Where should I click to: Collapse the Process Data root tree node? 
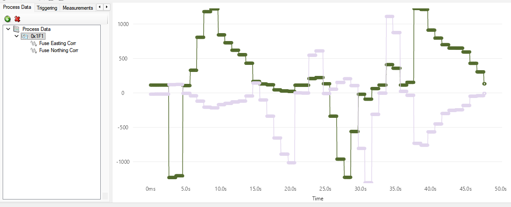click(x=8, y=29)
